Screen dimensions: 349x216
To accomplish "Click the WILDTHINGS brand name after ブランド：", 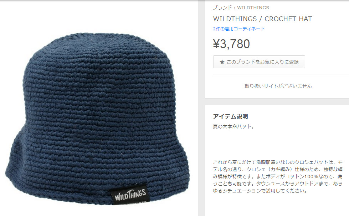I will point(253,8).
